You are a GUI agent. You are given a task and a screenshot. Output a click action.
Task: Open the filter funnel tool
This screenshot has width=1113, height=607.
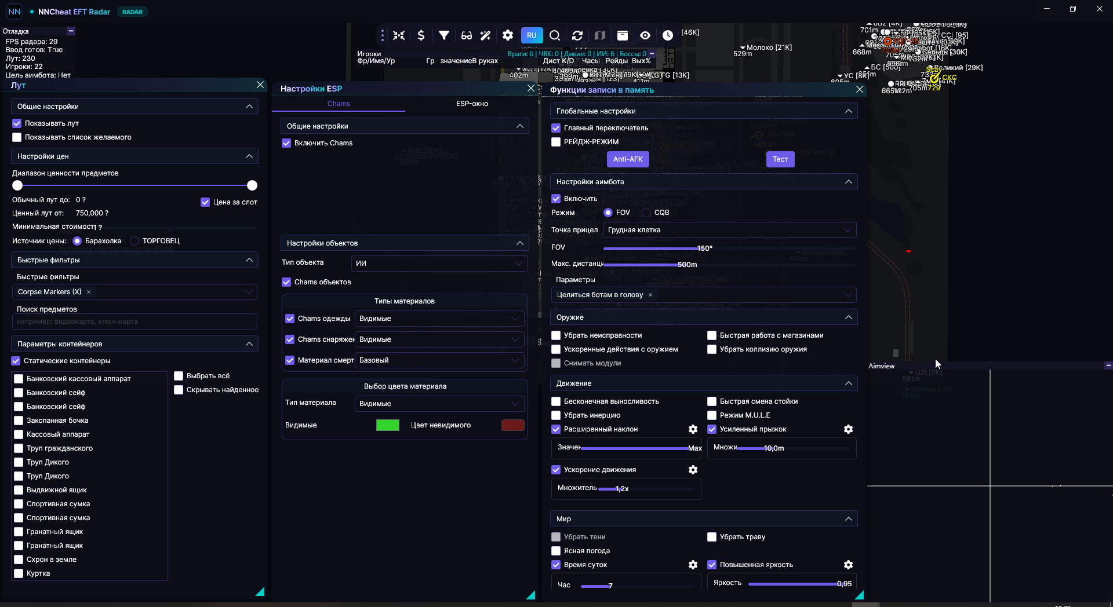click(x=444, y=35)
